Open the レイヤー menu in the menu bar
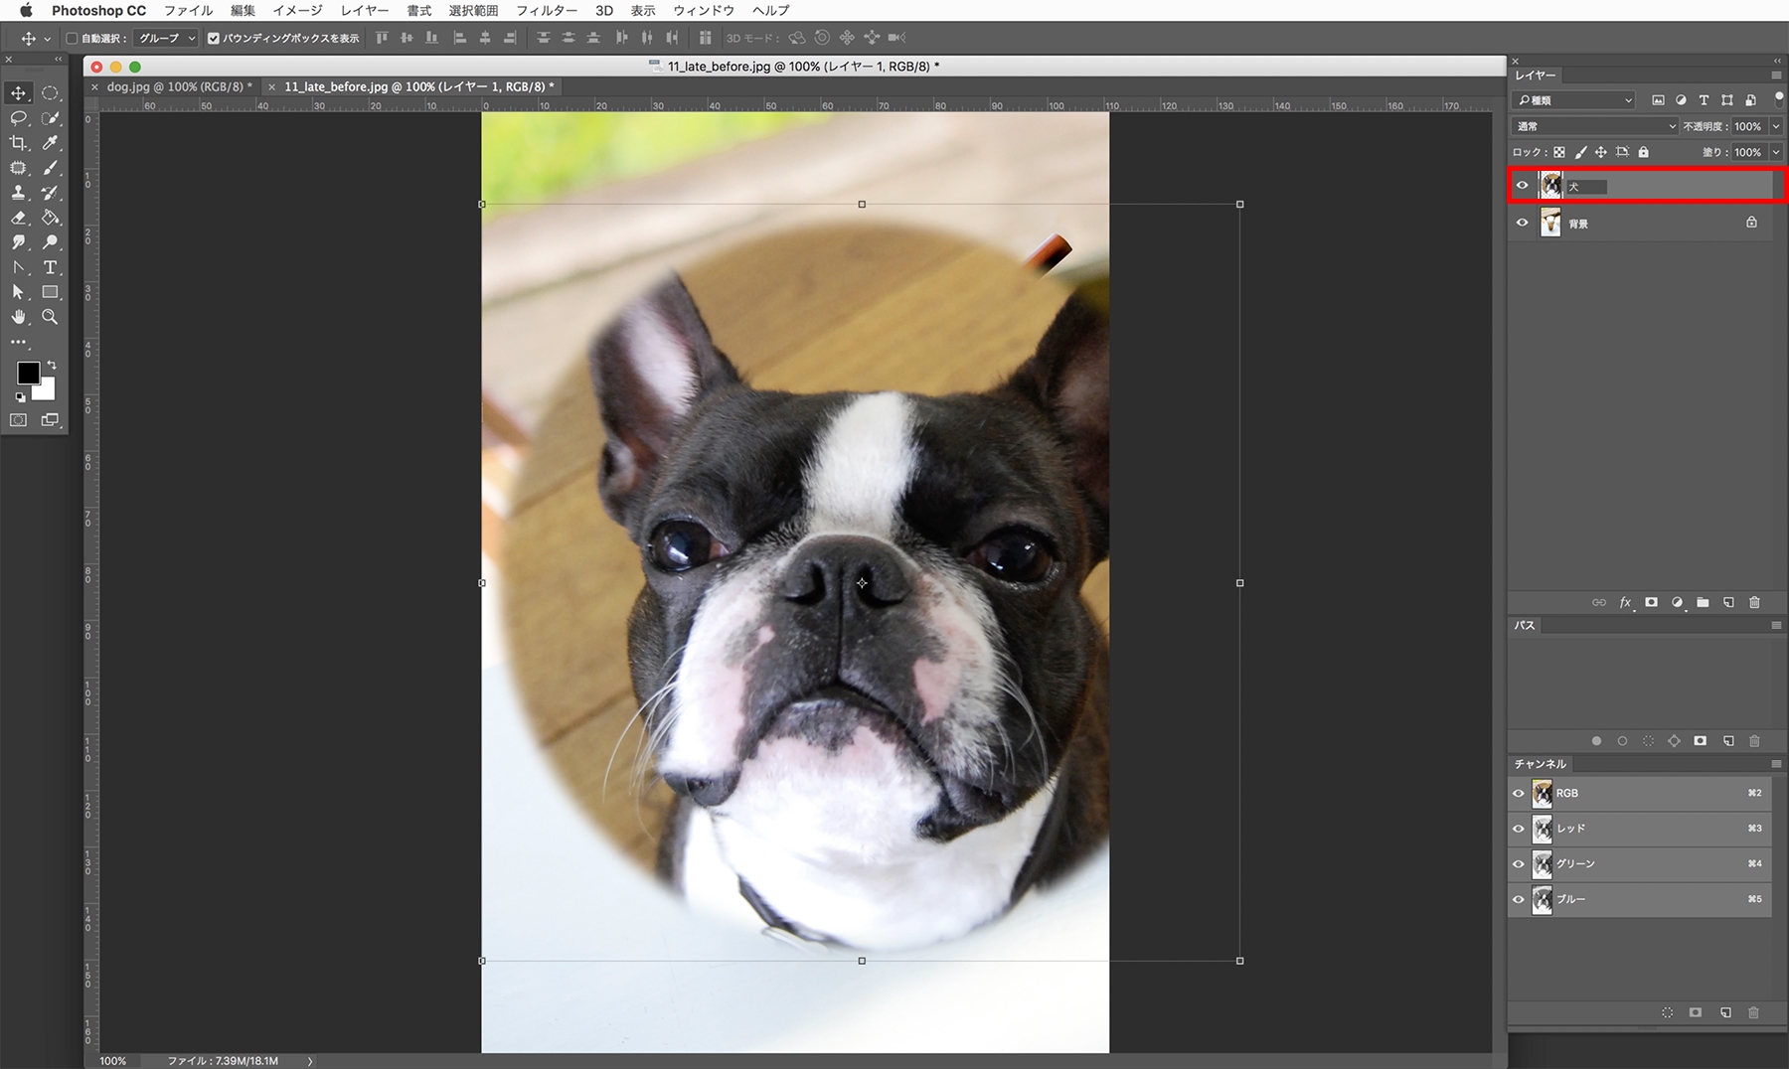 tap(365, 11)
